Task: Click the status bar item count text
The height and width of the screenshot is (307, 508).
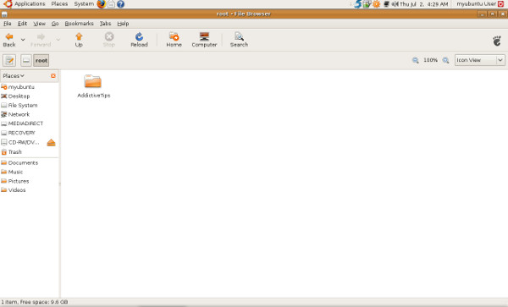Action: [35, 302]
